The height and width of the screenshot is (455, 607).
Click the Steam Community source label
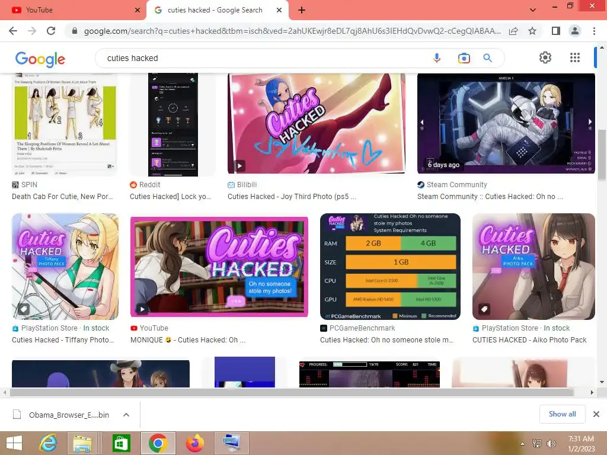point(457,185)
